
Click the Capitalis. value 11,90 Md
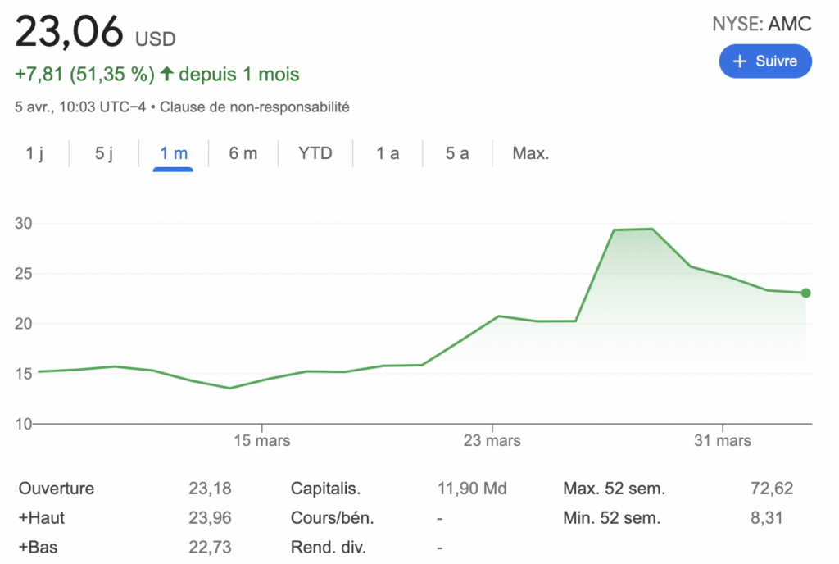point(472,489)
